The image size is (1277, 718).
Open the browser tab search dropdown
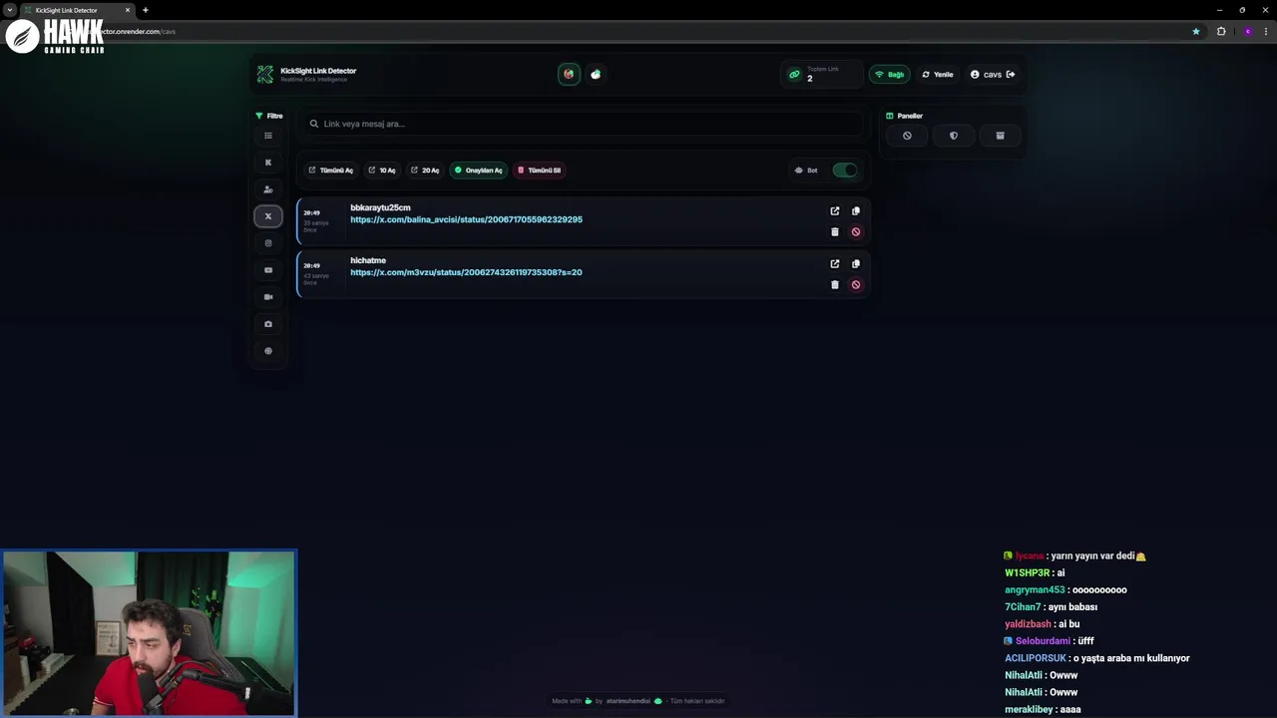[9, 10]
